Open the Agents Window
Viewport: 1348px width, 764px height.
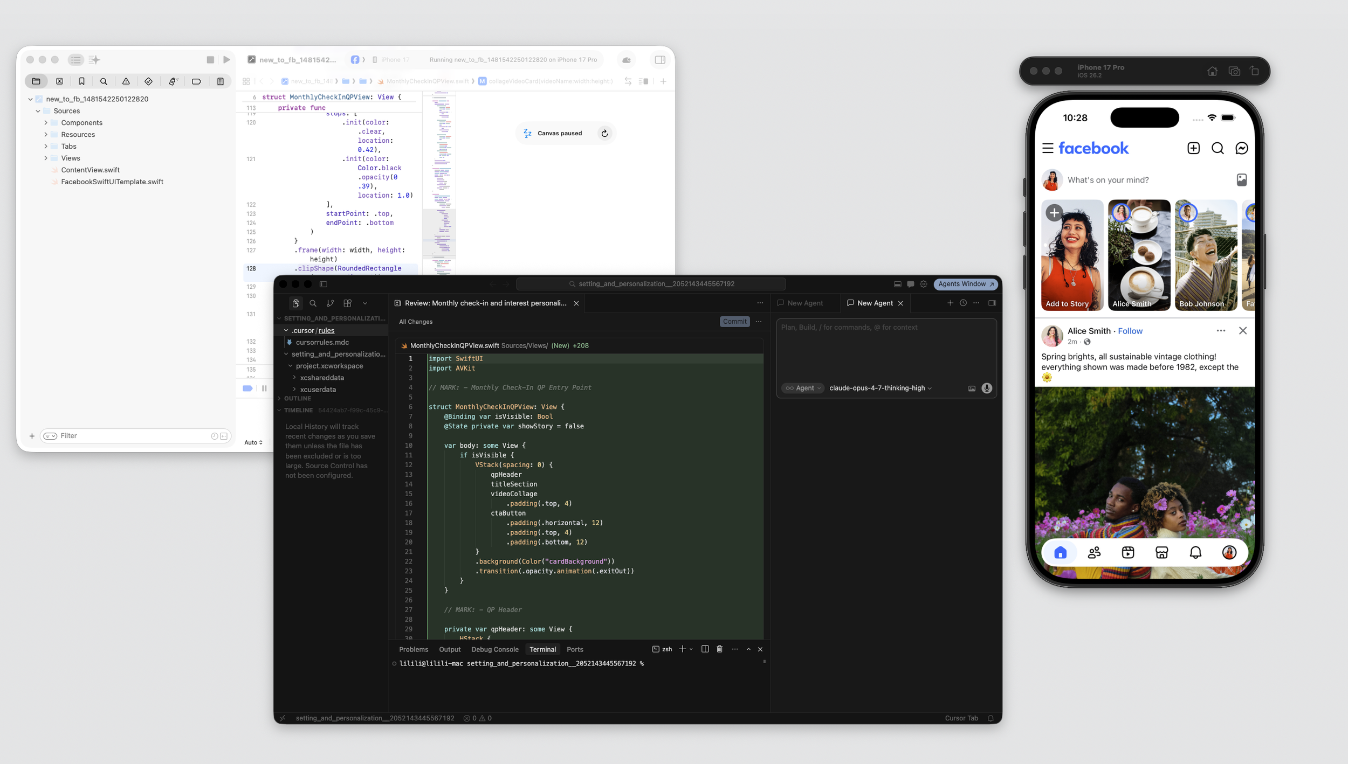(x=965, y=284)
